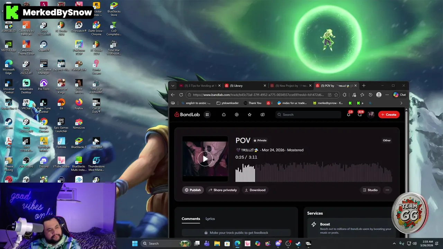Open the Streamlabs Desktop icon
Screen dimensions: 443x249
pyautogui.click(x=26, y=86)
